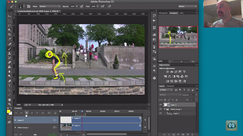Image resolution: width=243 pixels, height=136 pixels.
Task: Select the Hand tool
Action: [9, 100]
